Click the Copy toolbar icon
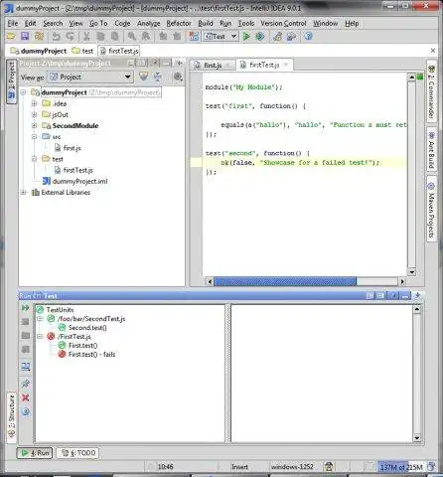Viewport: 443px width, 477px height. pos(100,36)
